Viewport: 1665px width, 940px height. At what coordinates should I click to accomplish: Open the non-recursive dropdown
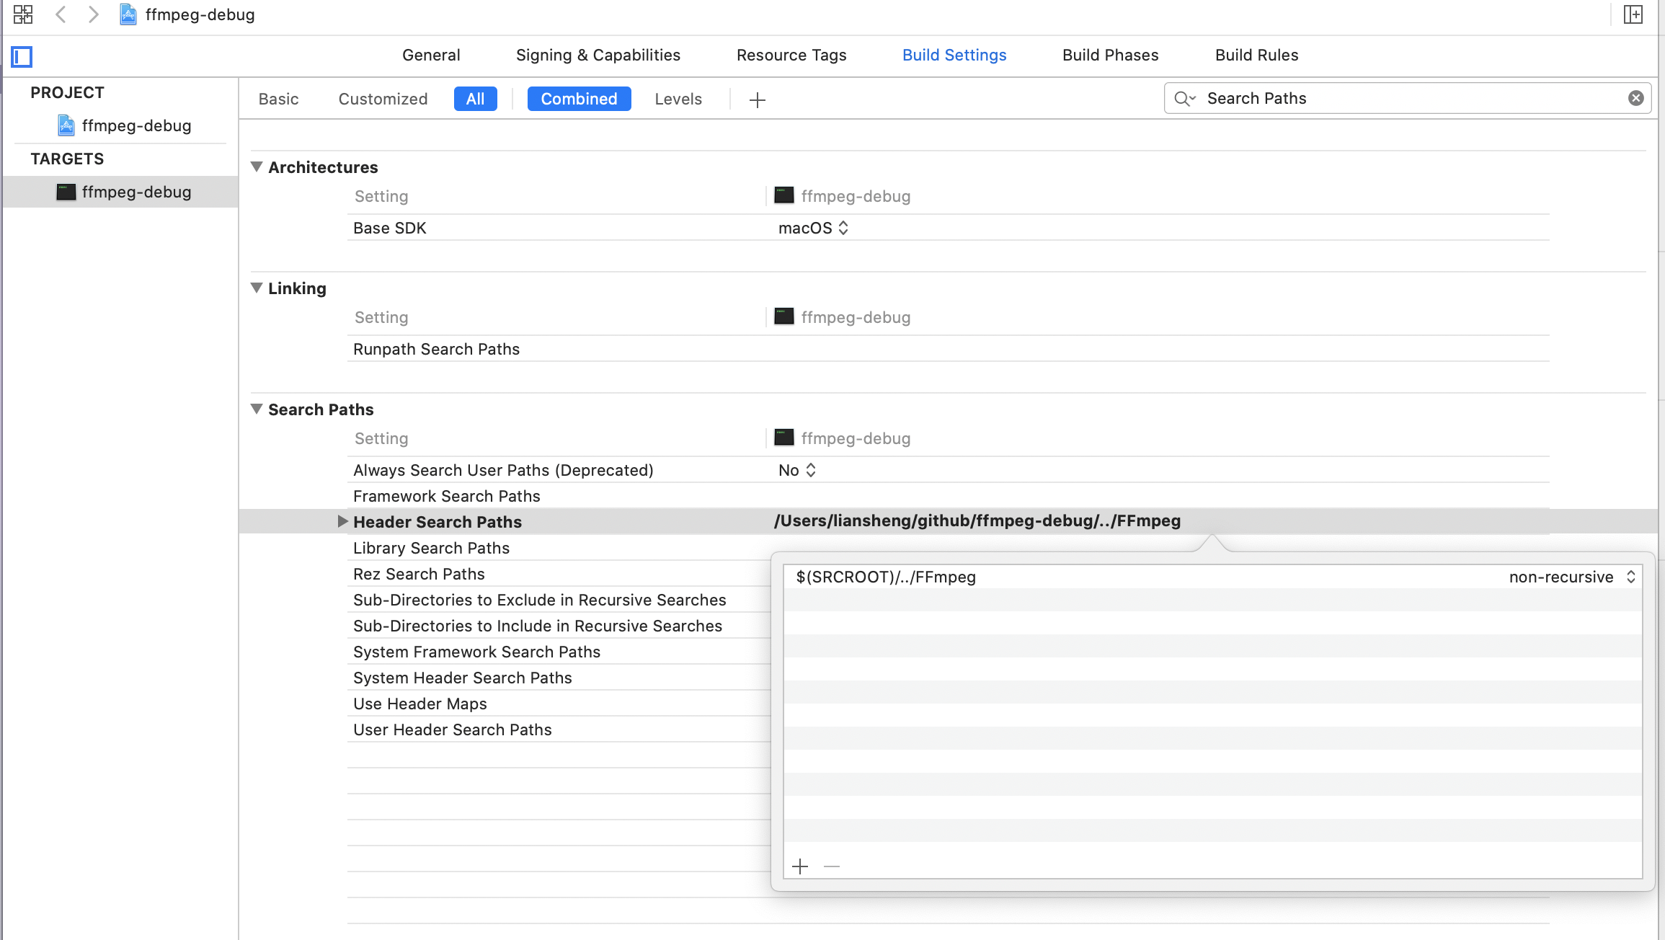pos(1571,577)
